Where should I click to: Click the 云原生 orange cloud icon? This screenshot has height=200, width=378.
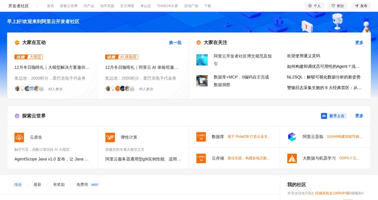19,137
